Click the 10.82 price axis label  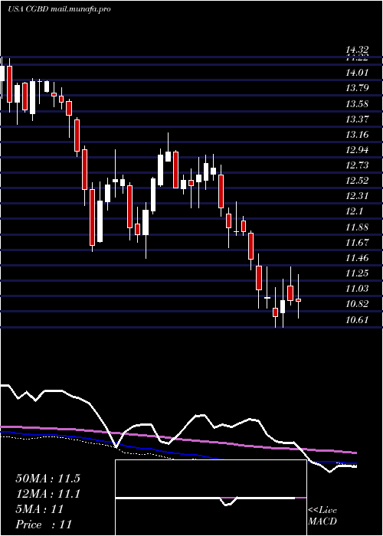[358, 304]
